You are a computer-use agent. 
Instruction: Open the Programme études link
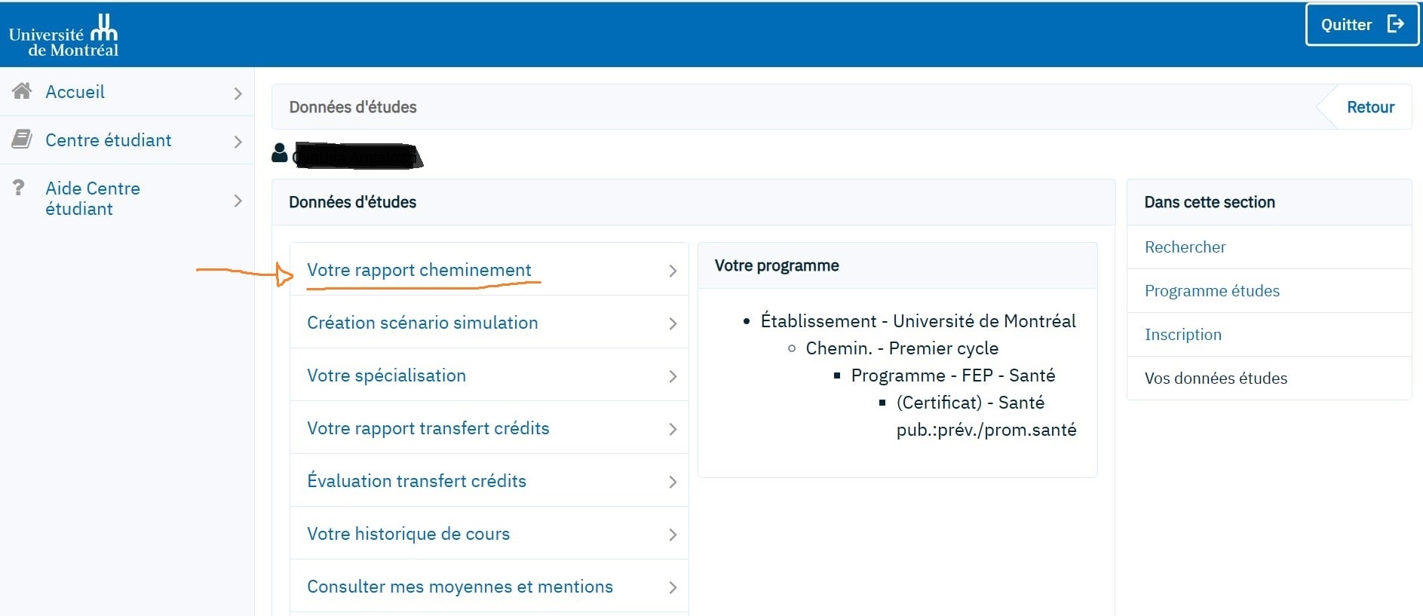(1212, 291)
